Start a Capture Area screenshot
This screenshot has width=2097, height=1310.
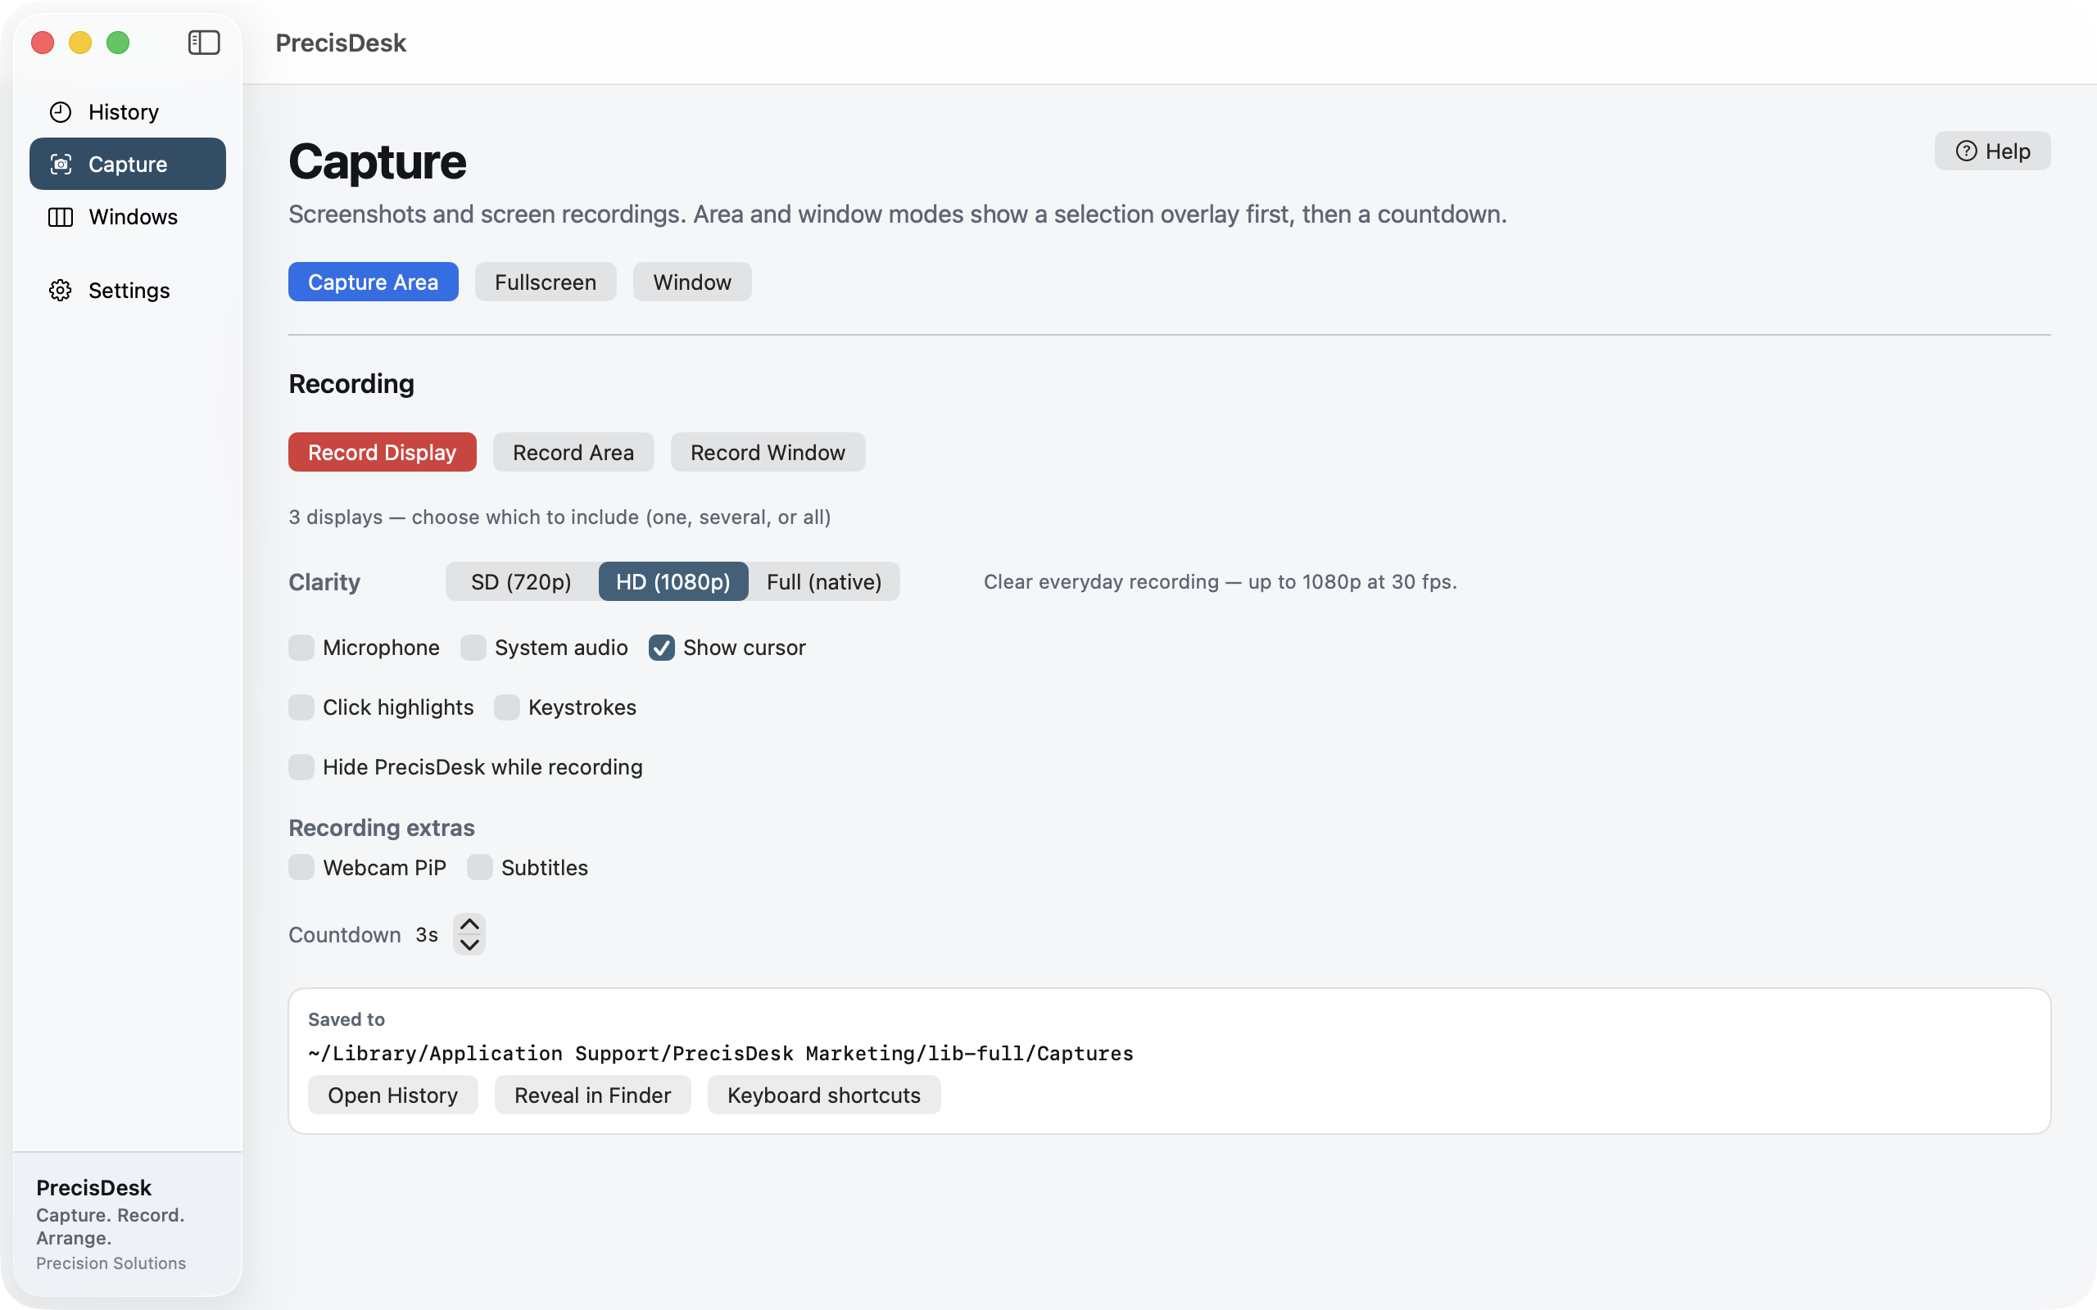pyautogui.click(x=374, y=282)
